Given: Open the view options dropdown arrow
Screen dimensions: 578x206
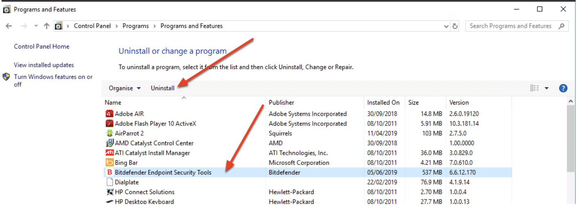Looking at the screenshot, I should (x=547, y=88).
